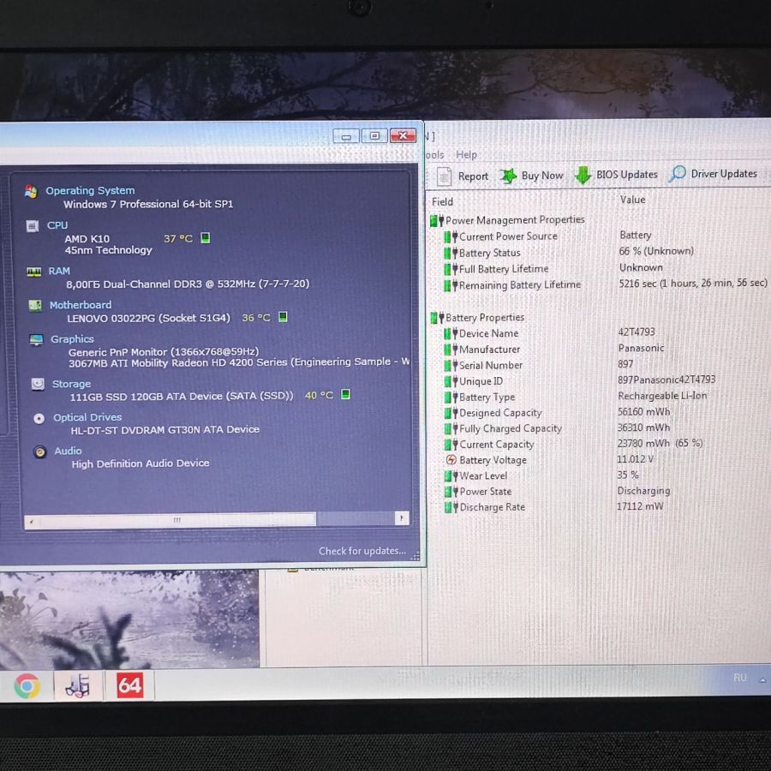Click the horizontal scrollbar thumb in Speccy
Viewport: 771px width, 771px height.
point(177,520)
